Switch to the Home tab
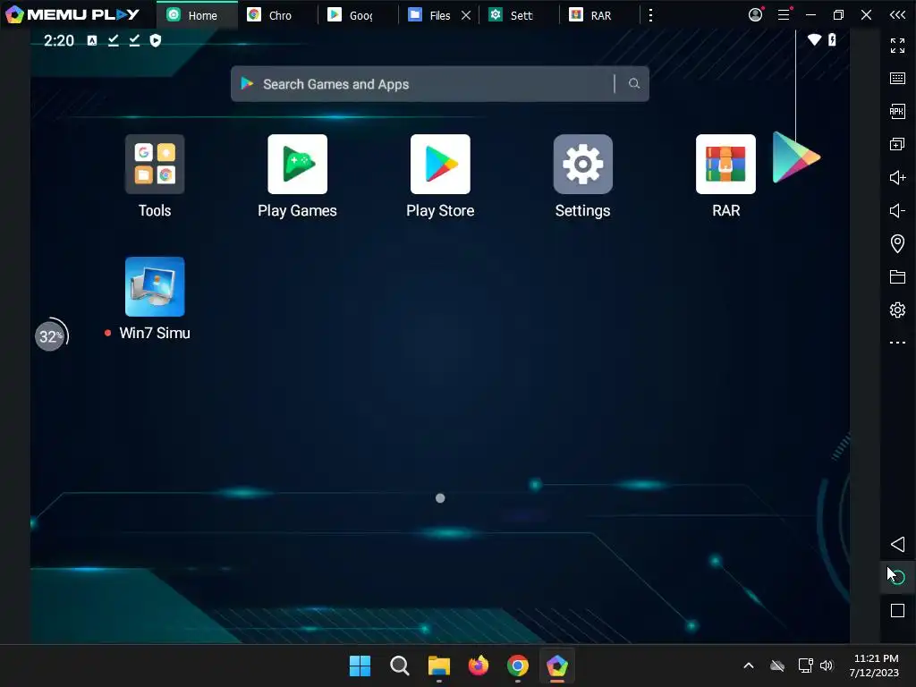916x687 pixels. coord(197,15)
